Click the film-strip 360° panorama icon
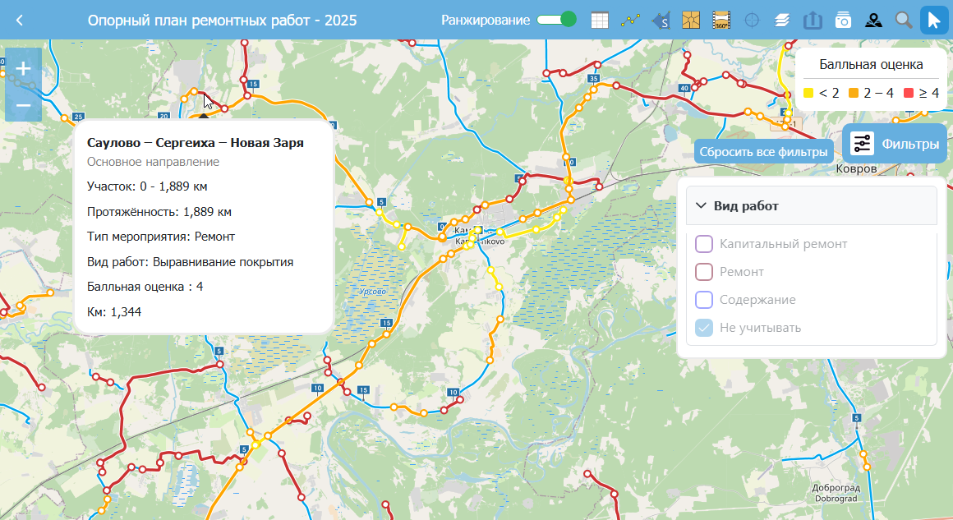 [721, 21]
